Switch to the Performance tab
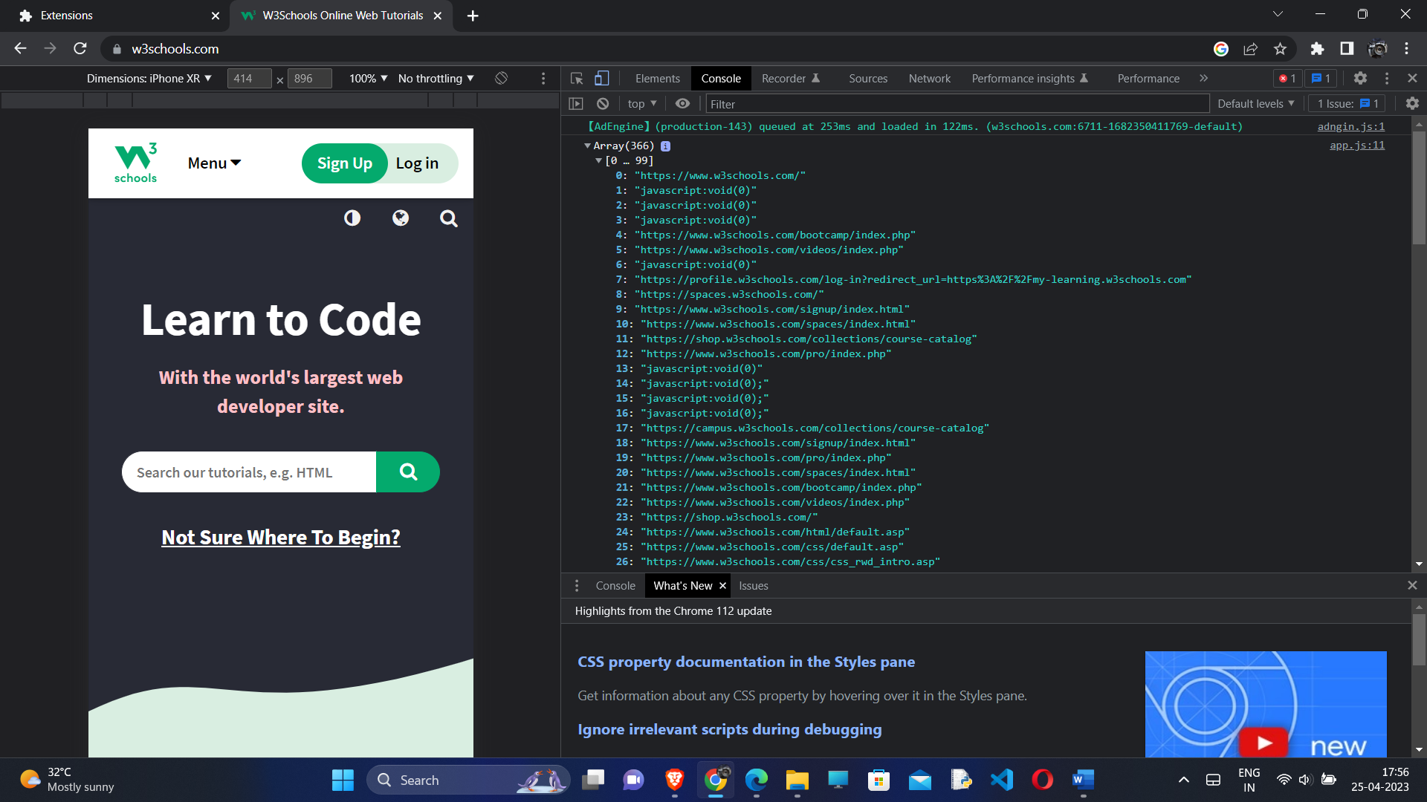 (x=1148, y=78)
